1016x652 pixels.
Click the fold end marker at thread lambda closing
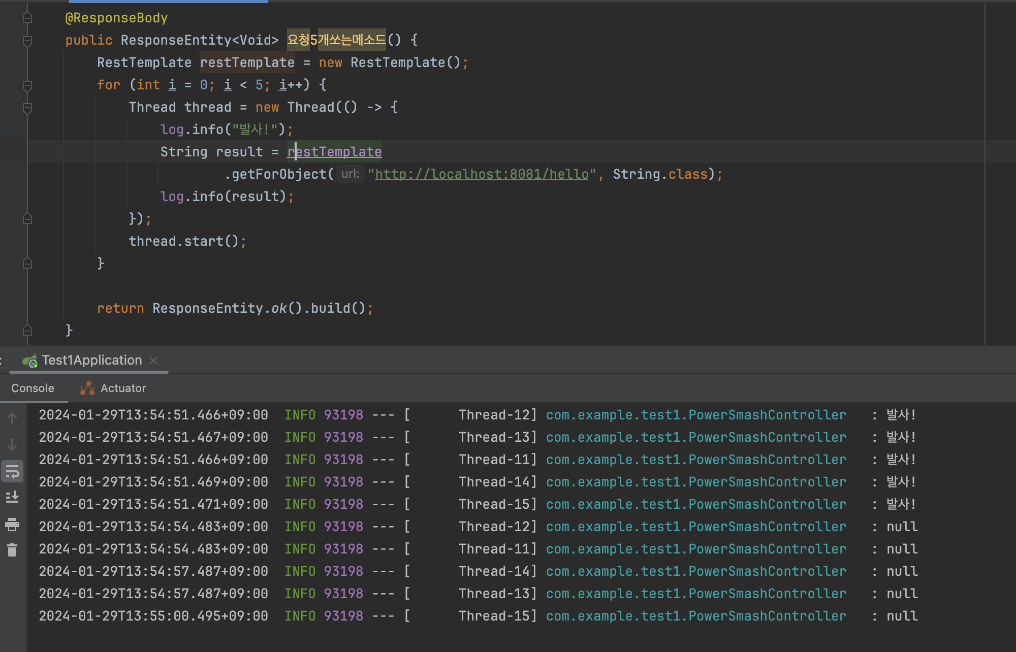pos(27,219)
